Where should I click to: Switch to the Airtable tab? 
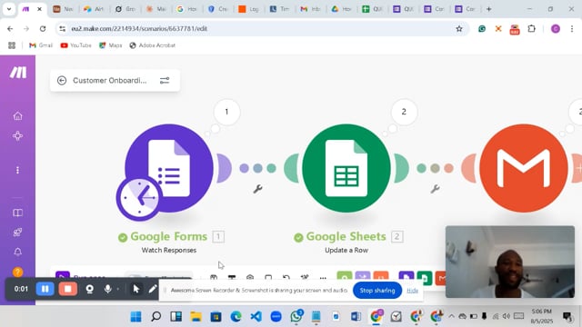94,9
